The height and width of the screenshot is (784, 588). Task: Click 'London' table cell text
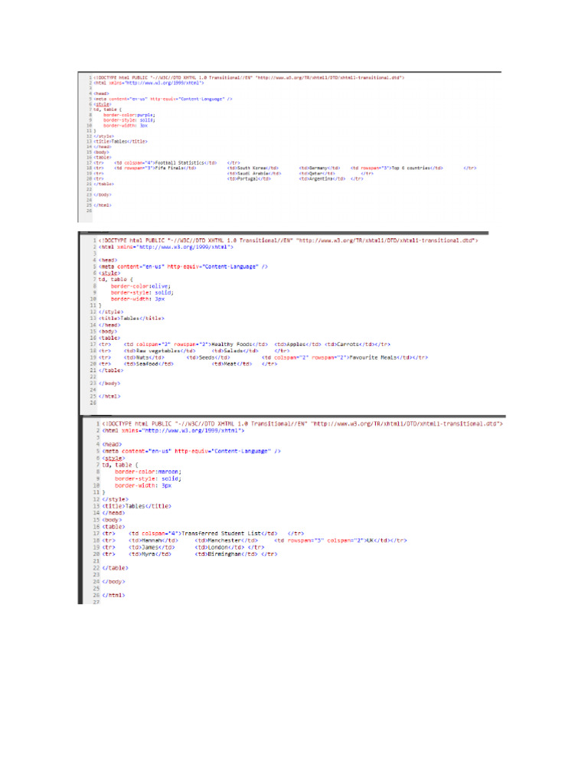pos(218,547)
